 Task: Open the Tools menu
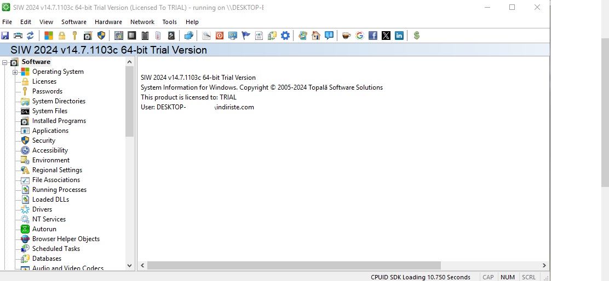169,22
